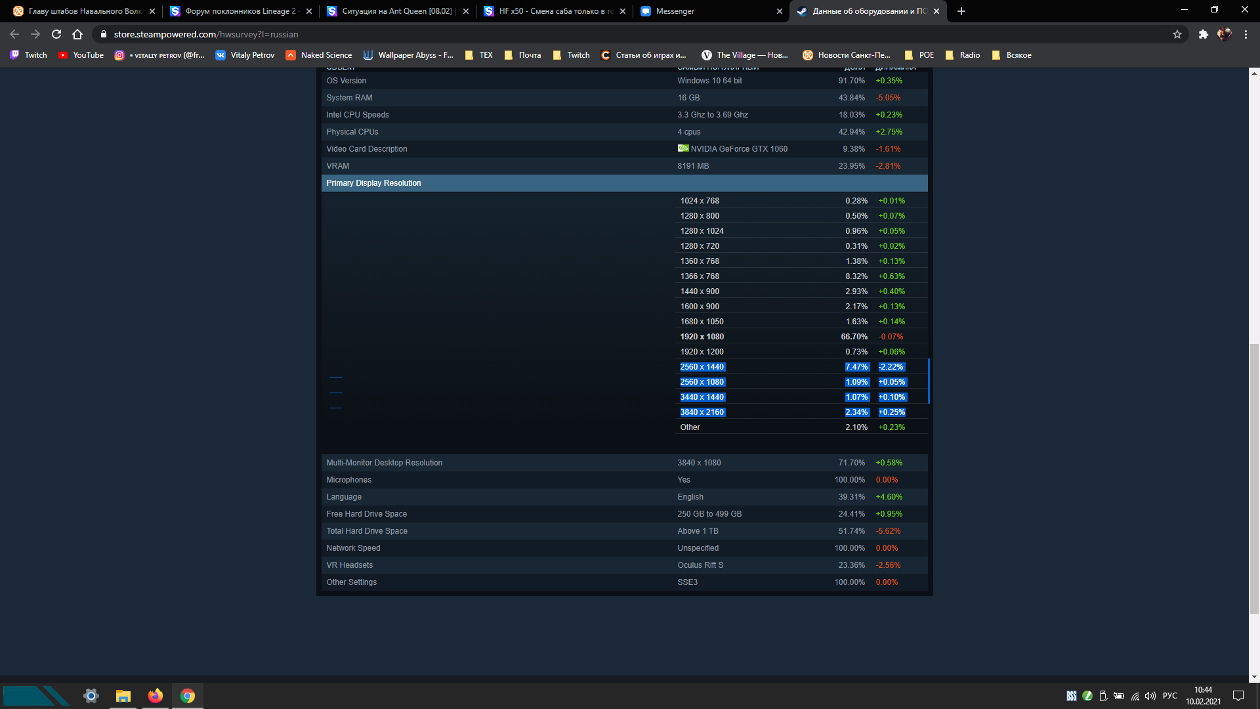Open volume control in system tray
1260x709 pixels.
(x=1150, y=696)
